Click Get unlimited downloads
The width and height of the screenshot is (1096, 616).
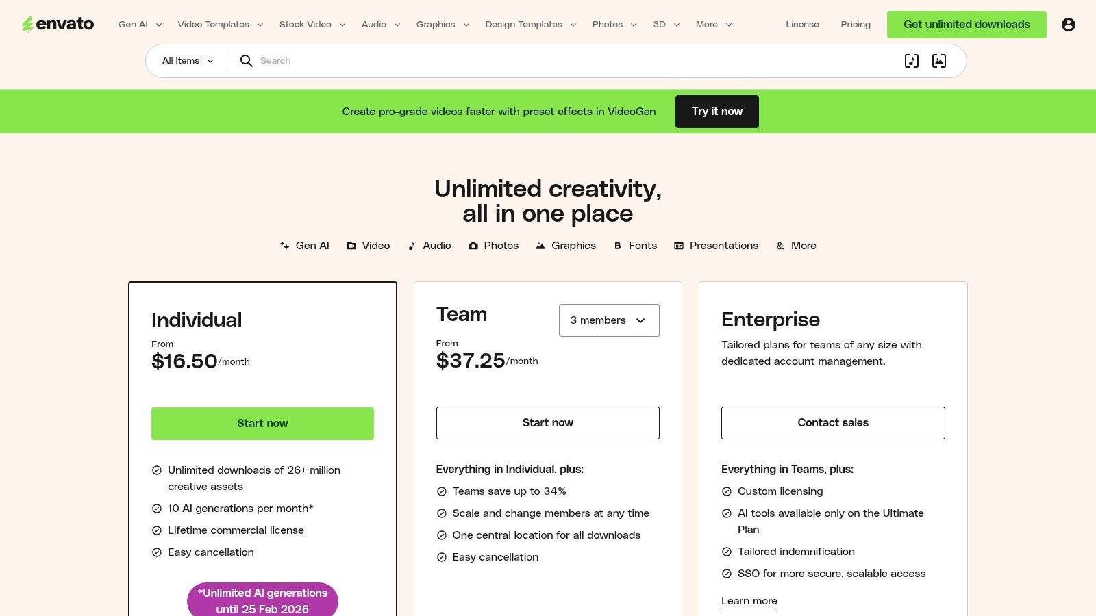tap(966, 24)
